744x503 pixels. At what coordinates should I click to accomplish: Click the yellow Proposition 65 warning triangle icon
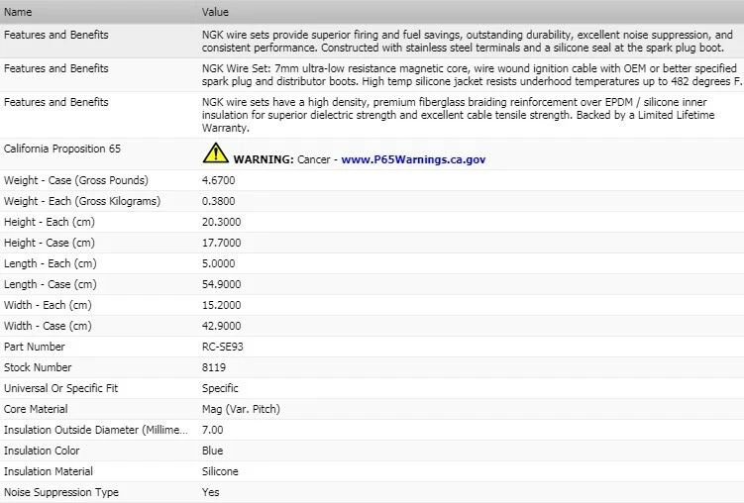[215, 153]
